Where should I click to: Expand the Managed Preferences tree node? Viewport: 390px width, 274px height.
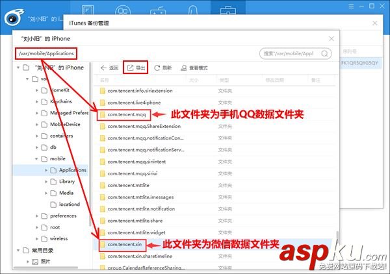click(x=37, y=113)
